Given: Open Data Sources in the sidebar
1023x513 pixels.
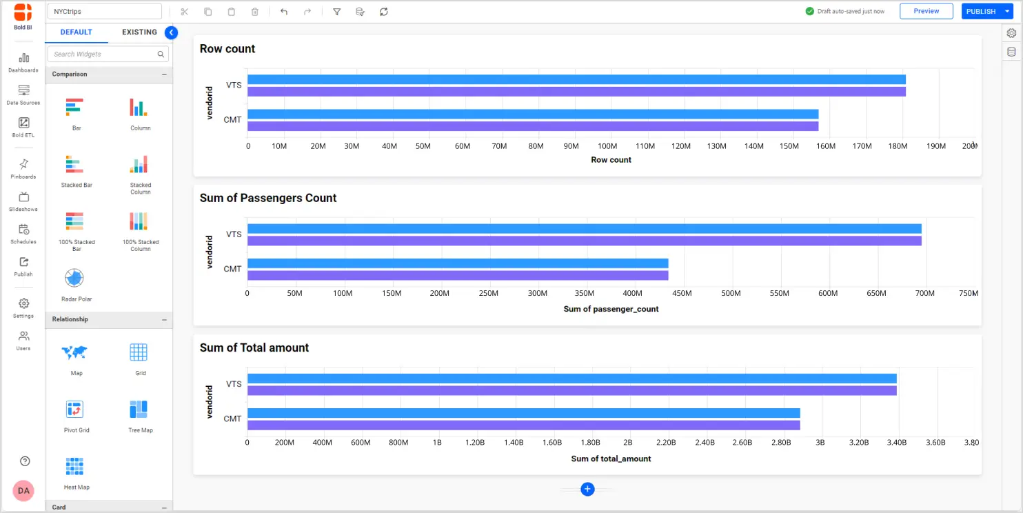Looking at the screenshot, I should 23,94.
